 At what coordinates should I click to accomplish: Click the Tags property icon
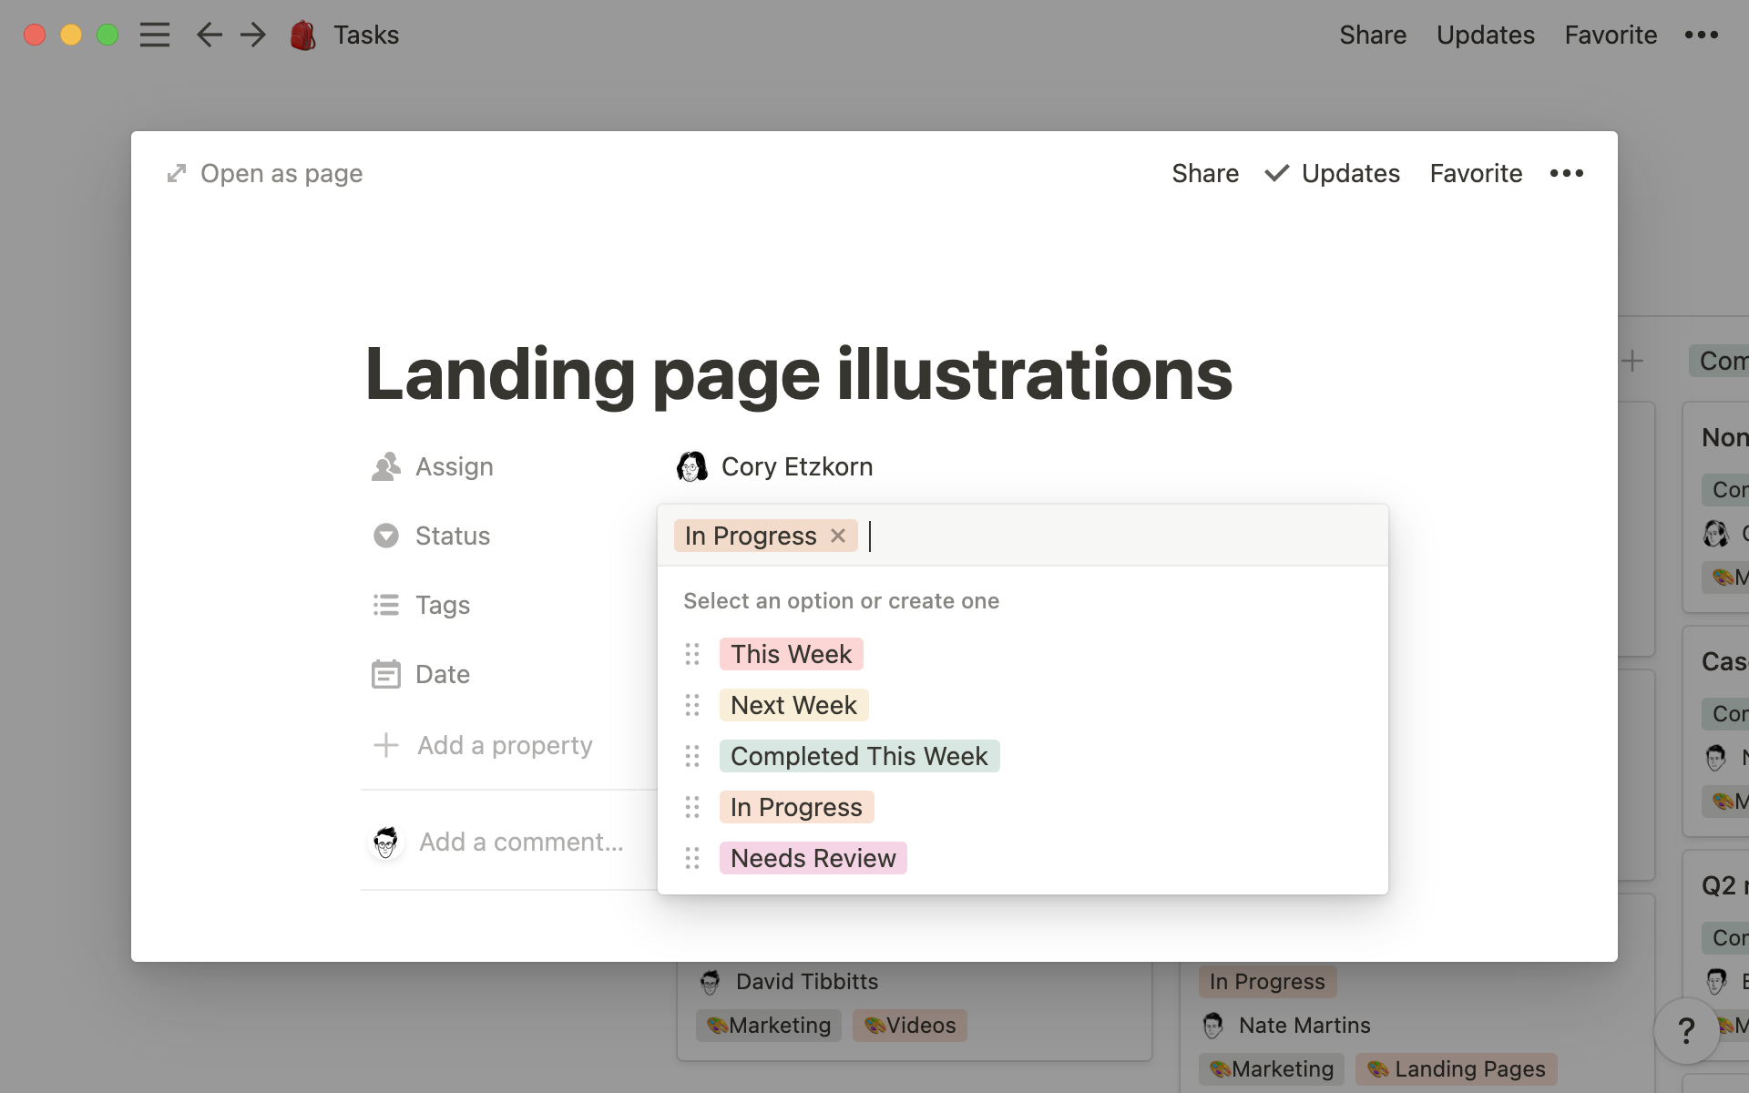pos(384,605)
